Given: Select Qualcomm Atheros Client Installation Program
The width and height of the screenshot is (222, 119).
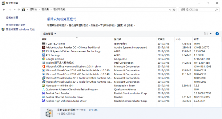Looking at the screenshot, I should point(72,89).
